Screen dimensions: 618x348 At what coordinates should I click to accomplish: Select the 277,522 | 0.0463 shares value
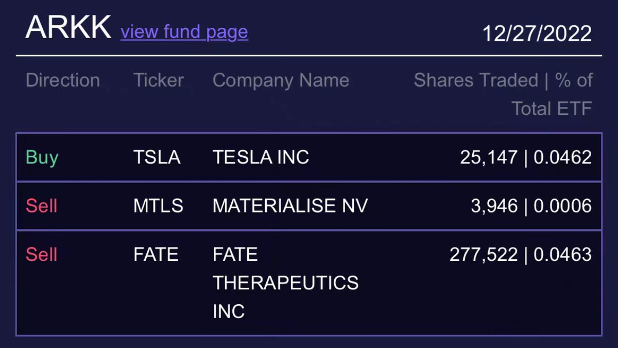(521, 255)
